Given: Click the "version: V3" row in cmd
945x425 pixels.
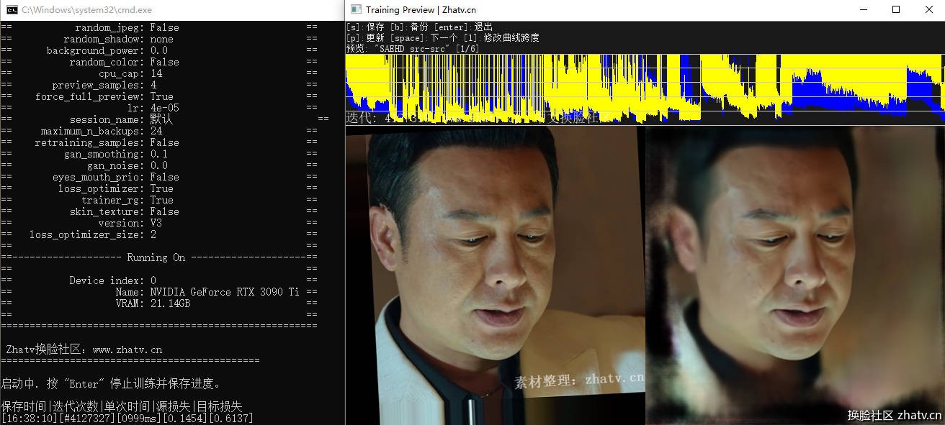Looking at the screenshot, I should tap(158, 223).
